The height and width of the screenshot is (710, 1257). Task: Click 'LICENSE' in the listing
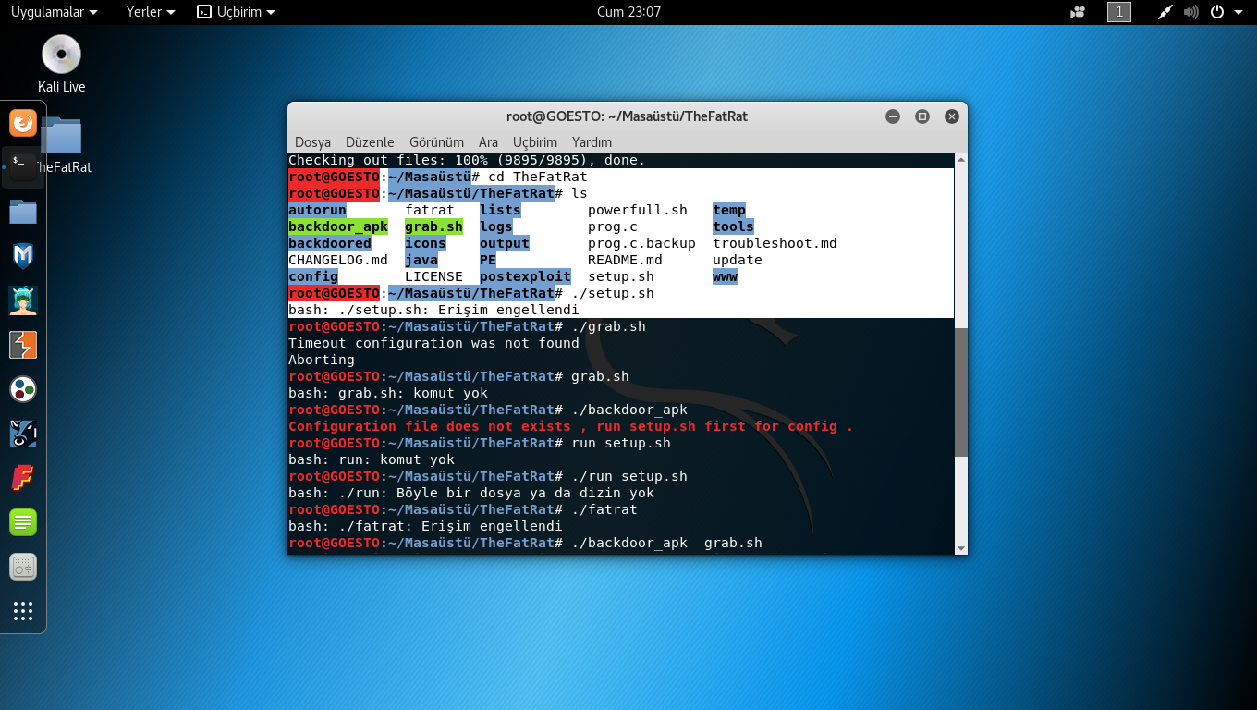coord(433,276)
